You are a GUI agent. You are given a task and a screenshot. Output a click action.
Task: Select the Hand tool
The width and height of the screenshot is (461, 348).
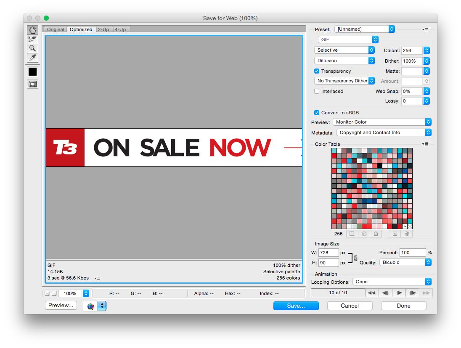pos(32,30)
